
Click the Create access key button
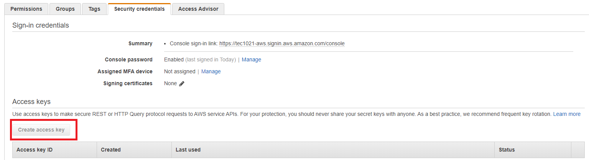[x=41, y=130]
